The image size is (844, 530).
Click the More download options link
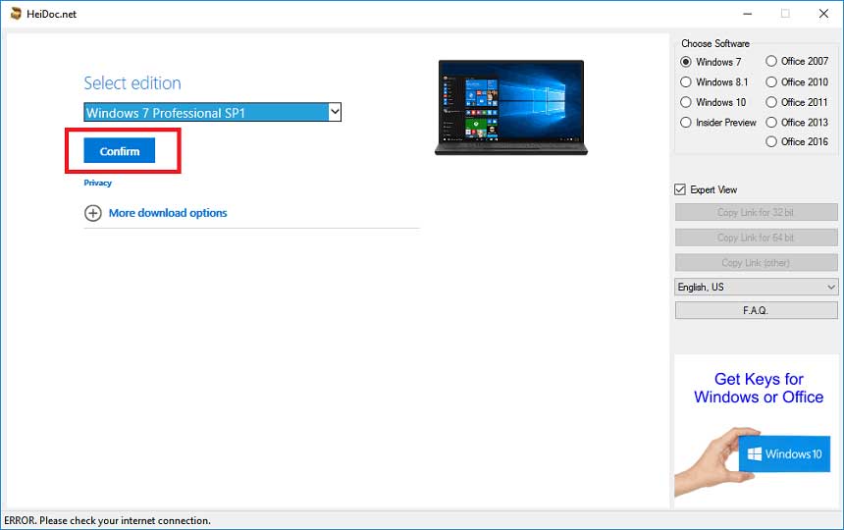coord(168,213)
